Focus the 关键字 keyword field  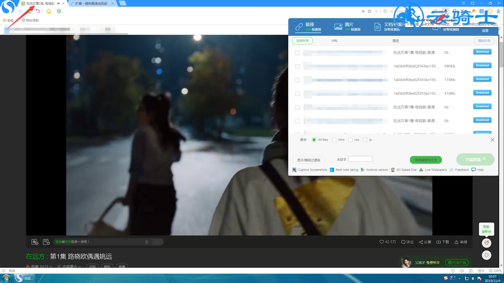[x=360, y=159]
